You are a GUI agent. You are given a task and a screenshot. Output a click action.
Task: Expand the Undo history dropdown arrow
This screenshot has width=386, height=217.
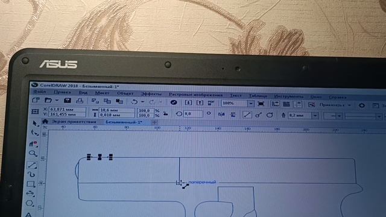pyautogui.click(x=142, y=102)
